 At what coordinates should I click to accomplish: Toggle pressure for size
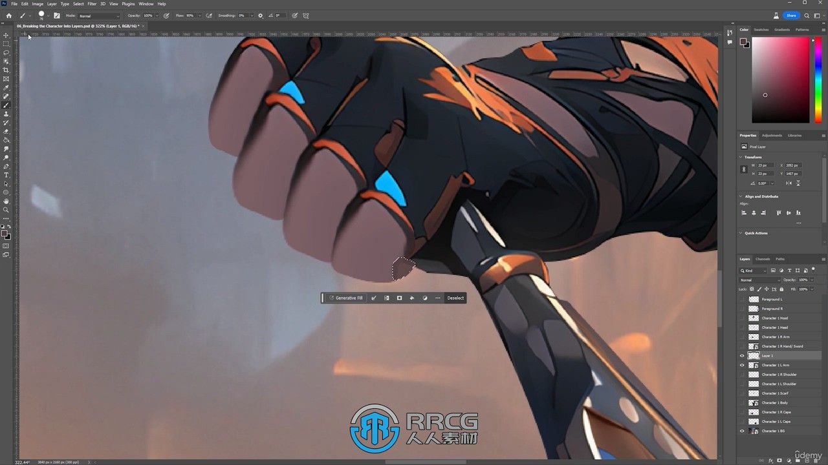pyautogui.click(x=295, y=15)
